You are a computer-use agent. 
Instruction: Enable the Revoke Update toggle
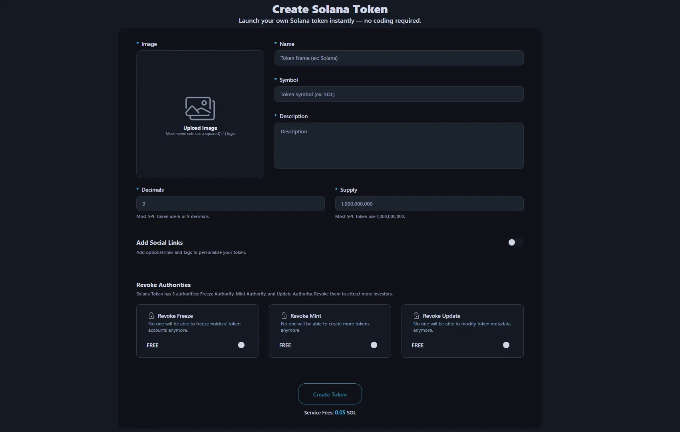[x=506, y=345]
